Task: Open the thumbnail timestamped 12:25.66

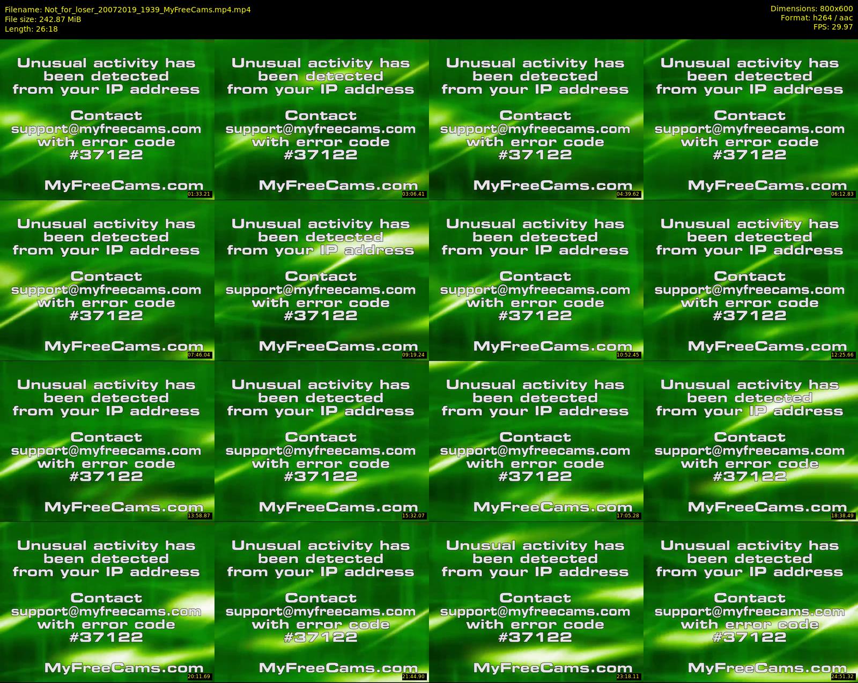Action: (751, 280)
